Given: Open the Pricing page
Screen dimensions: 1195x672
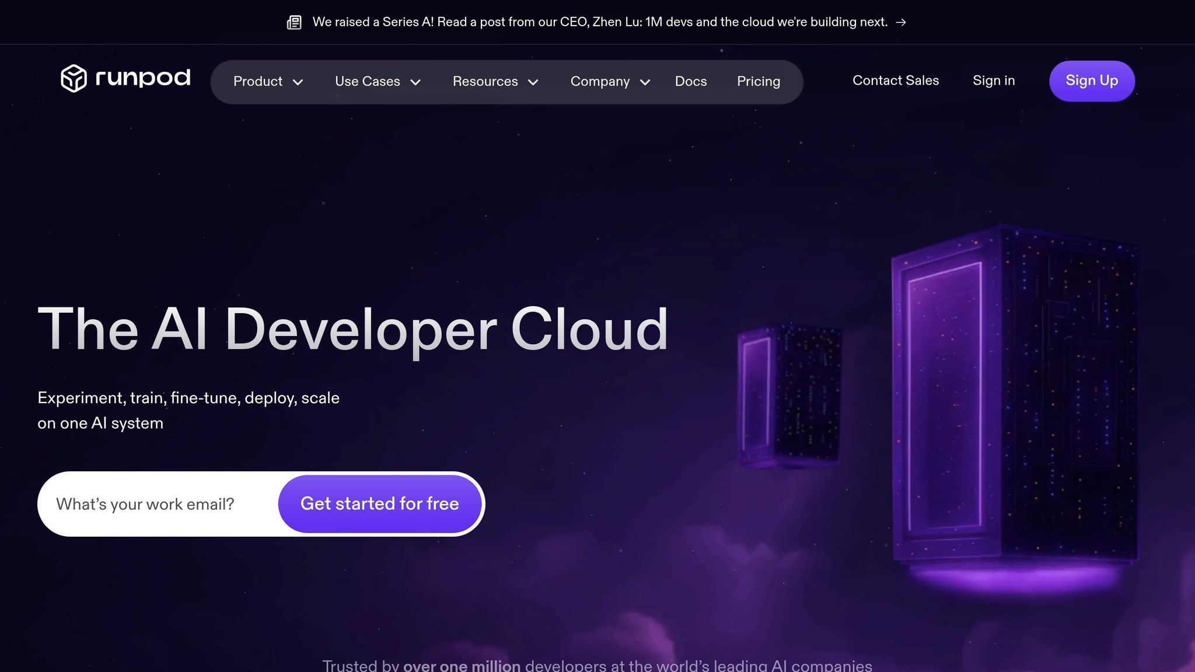Looking at the screenshot, I should point(759,82).
